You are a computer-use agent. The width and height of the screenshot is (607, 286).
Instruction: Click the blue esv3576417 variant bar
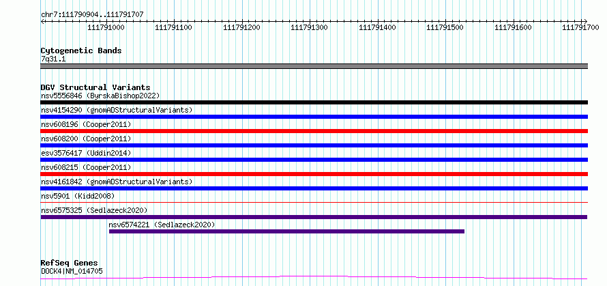click(314, 160)
